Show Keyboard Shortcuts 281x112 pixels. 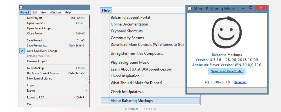click(127, 31)
